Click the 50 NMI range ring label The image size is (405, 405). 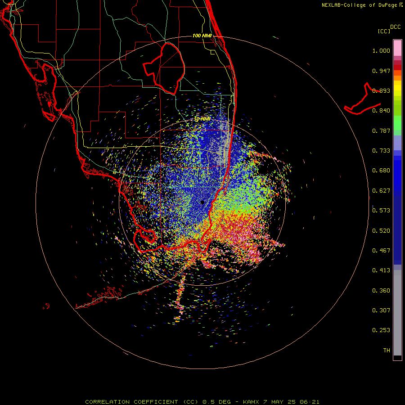click(x=202, y=119)
